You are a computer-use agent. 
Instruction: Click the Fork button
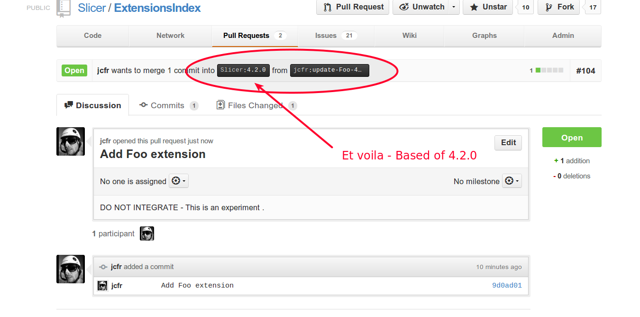558,7
